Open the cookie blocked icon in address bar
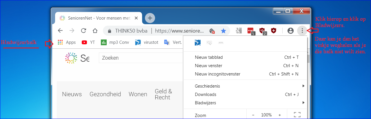The width and height of the screenshot is (371, 119). [212, 31]
